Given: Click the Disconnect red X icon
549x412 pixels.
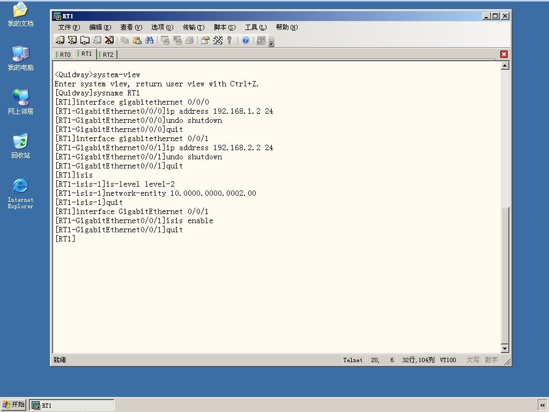Looking at the screenshot, I should (x=109, y=40).
